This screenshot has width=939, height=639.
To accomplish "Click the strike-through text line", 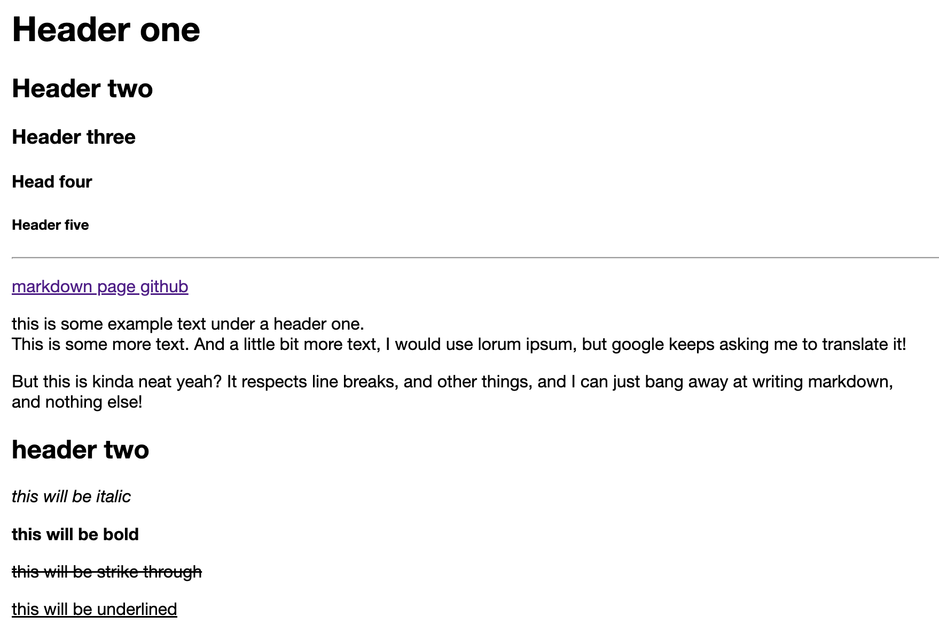I will coord(107,572).
